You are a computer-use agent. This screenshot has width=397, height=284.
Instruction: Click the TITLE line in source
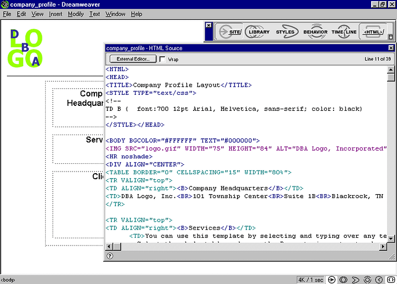tap(179, 85)
